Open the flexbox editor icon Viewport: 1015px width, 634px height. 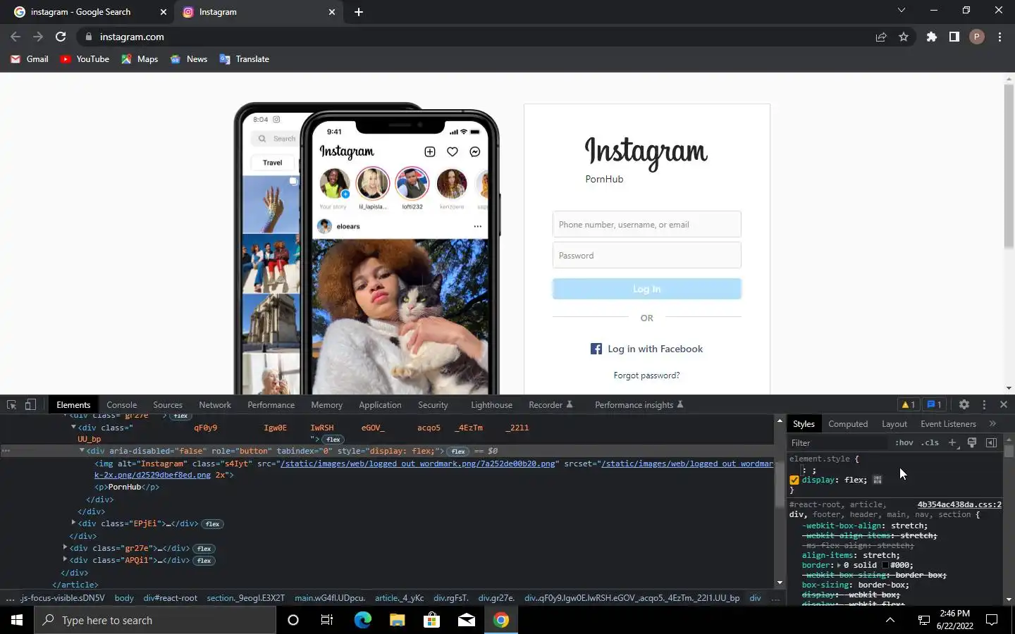878,480
